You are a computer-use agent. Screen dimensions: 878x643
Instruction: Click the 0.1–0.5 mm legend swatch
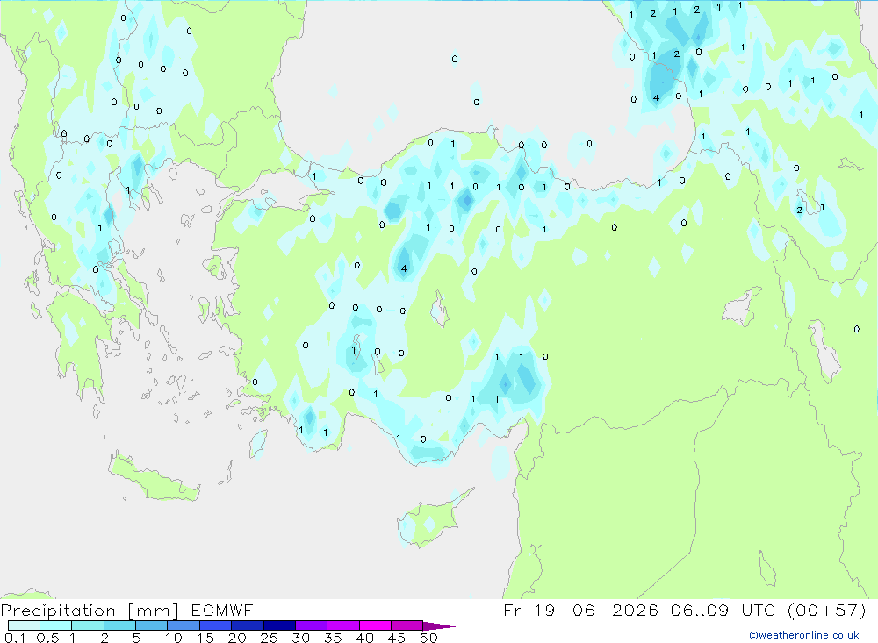[24, 625]
